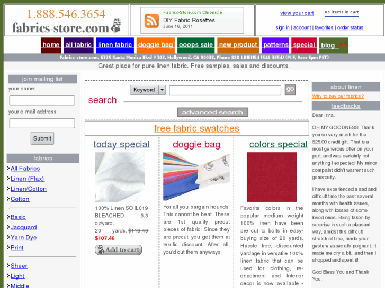Open the feedbacks link
385x288 pixels.
(346, 106)
